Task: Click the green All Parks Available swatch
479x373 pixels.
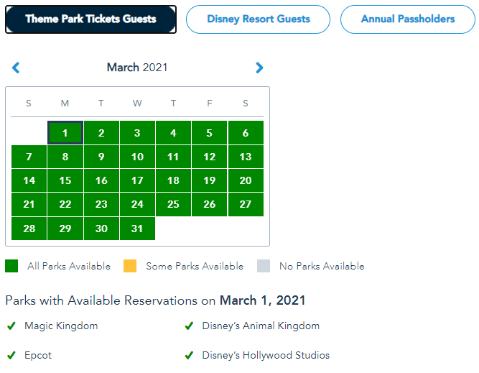Action: point(11,266)
